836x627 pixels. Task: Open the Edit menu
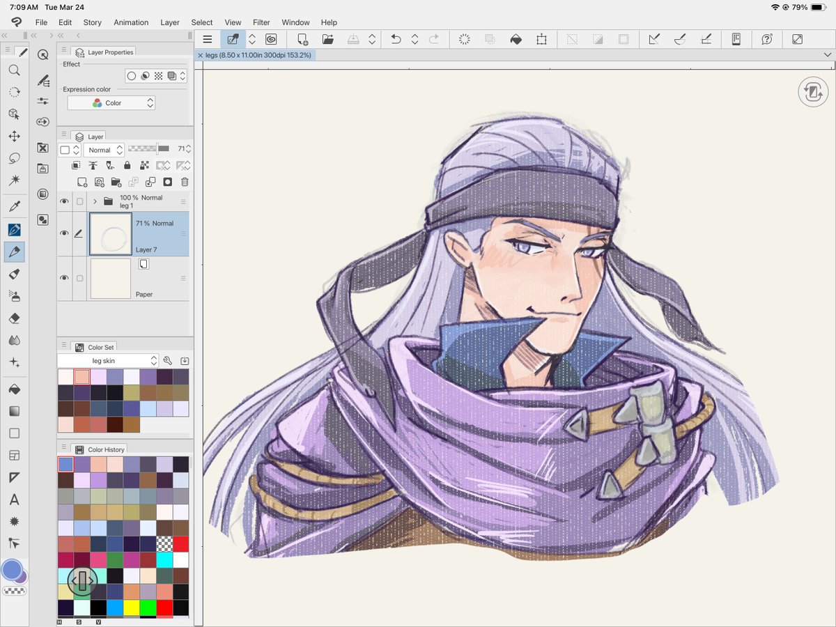[x=65, y=22]
